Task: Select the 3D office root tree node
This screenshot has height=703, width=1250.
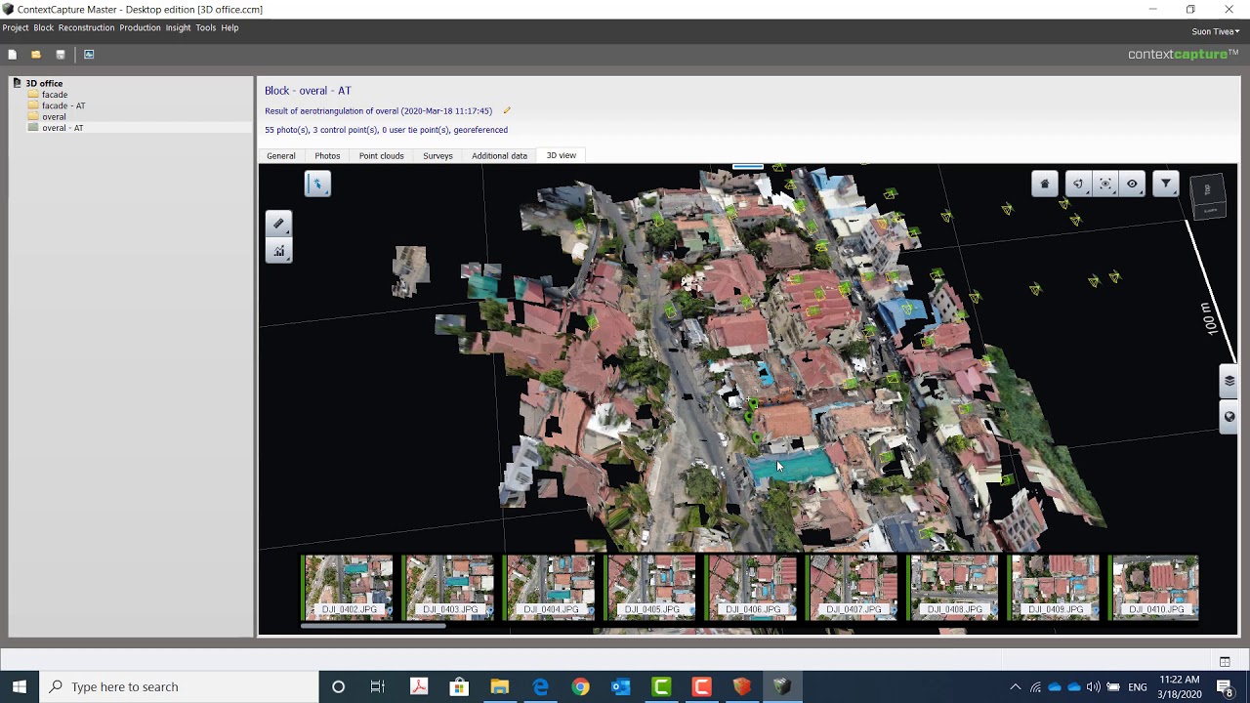Action: click(x=44, y=84)
